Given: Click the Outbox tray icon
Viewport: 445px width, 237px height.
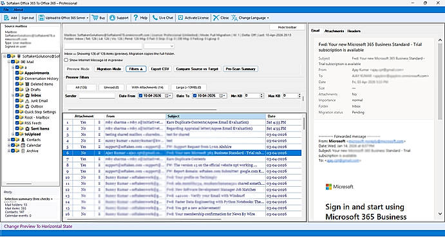Looking at the screenshot, I should (27, 106).
